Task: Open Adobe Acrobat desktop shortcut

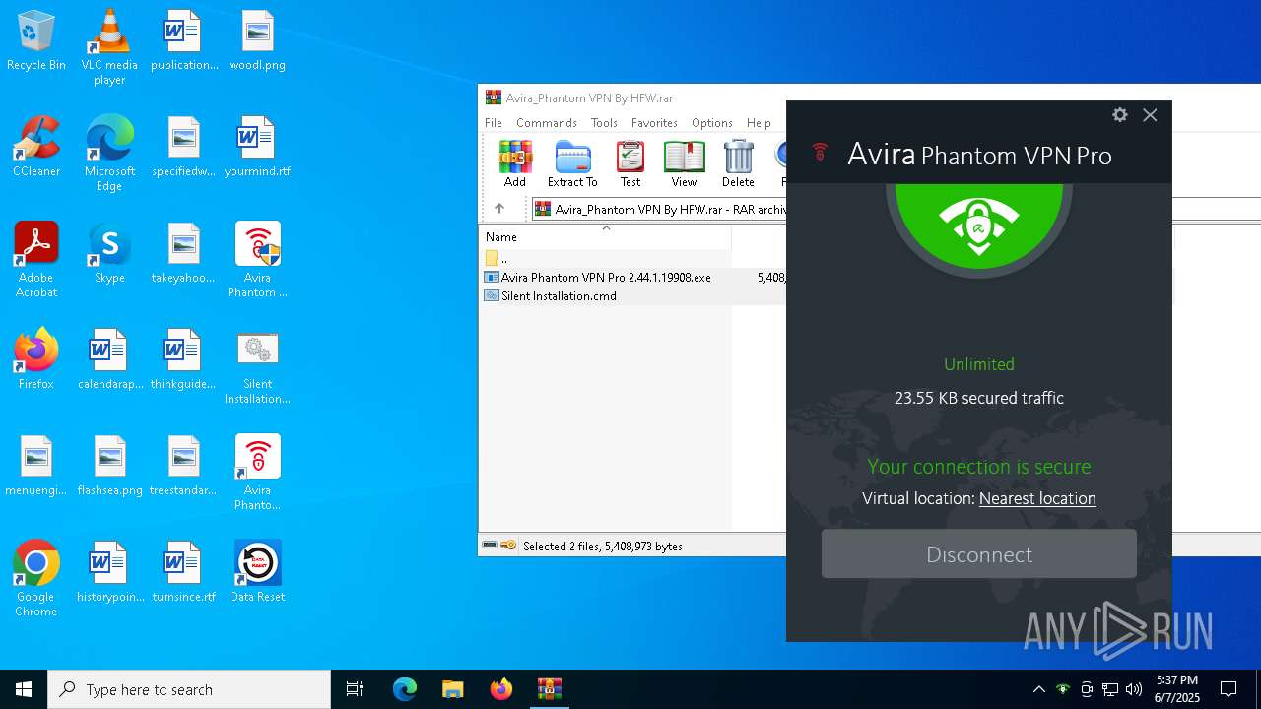Action: coord(36,260)
